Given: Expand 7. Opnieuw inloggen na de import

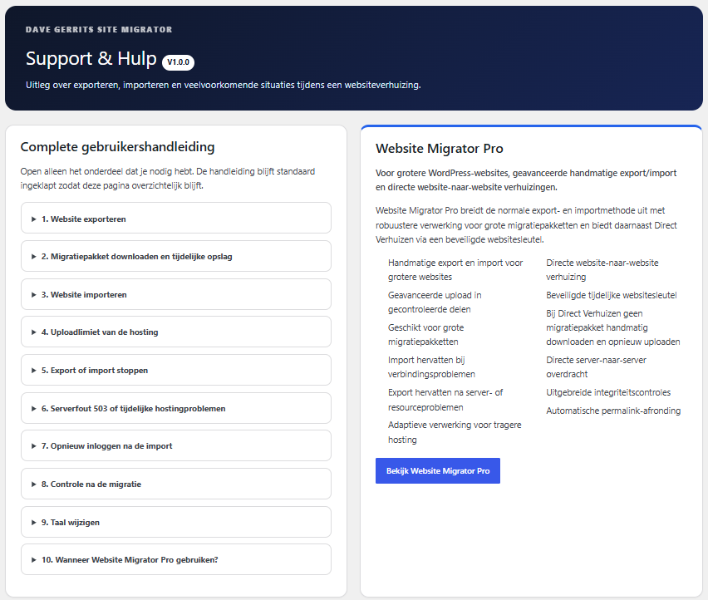Looking at the screenshot, I should point(175,445).
